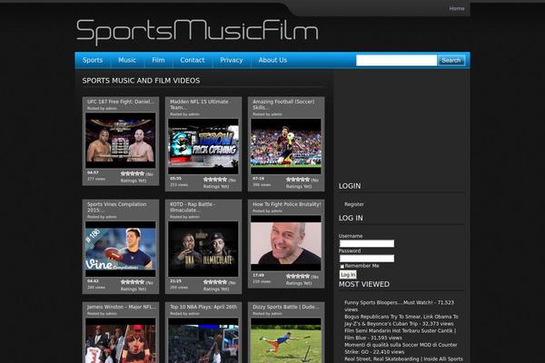Rate the Amazing Football video with stars

[298, 180]
